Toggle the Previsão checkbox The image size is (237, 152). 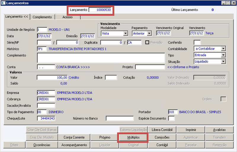[x=147, y=42]
